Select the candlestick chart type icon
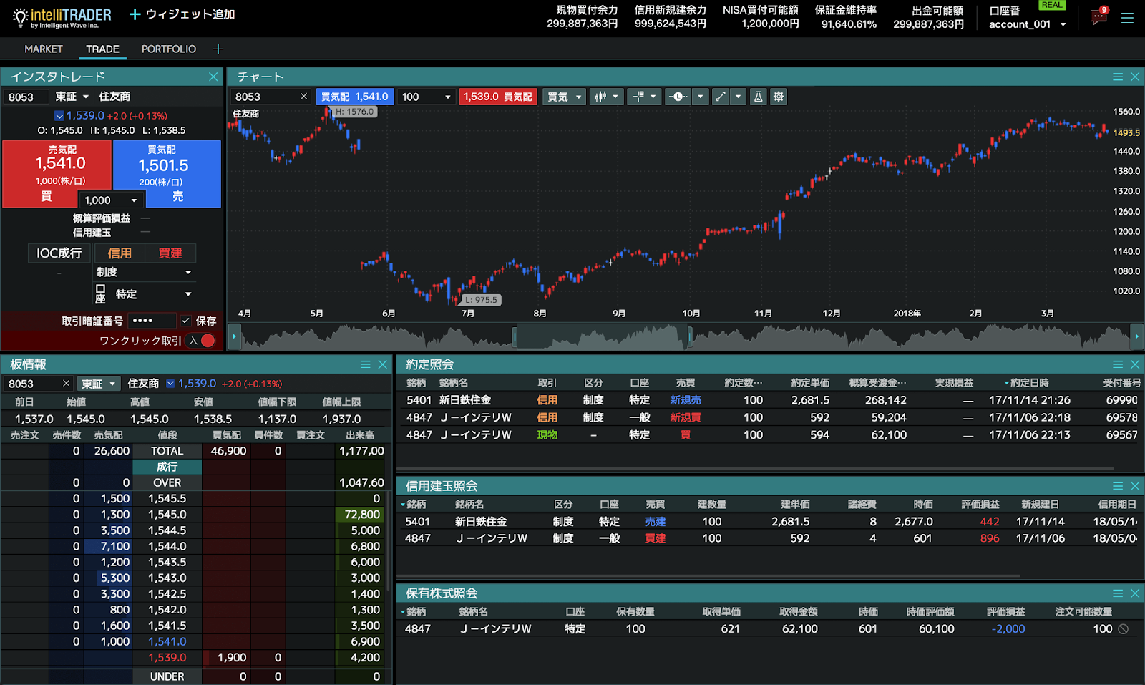The width and height of the screenshot is (1145, 685). 601,97
